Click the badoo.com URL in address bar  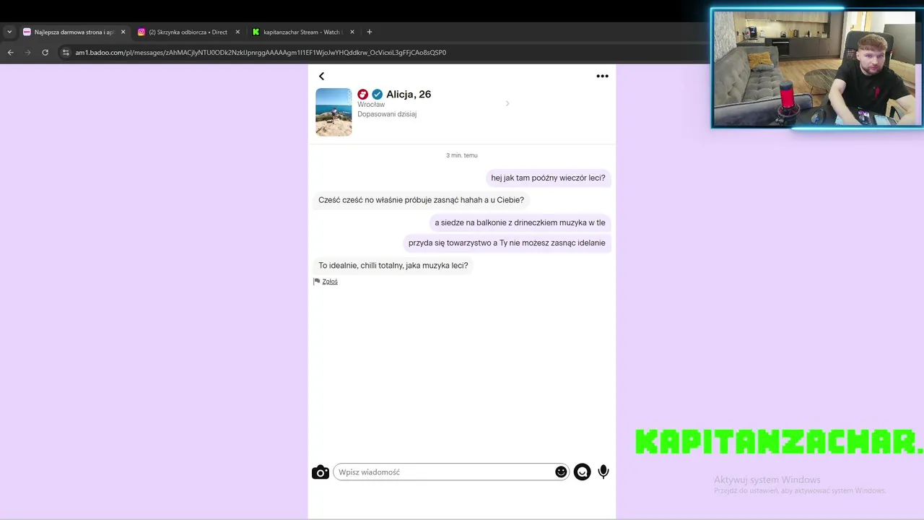261,53
